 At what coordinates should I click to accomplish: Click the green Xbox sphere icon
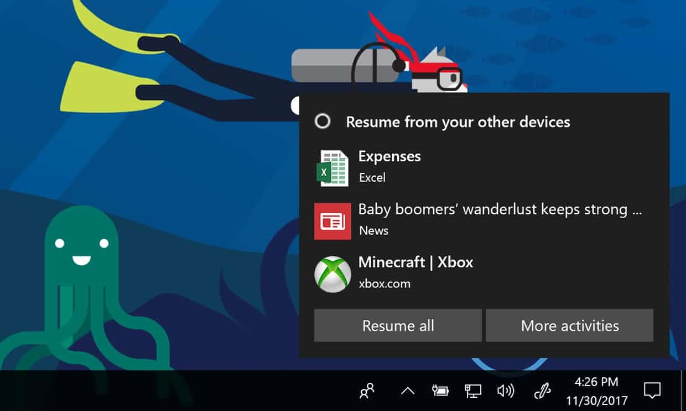coord(332,274)
